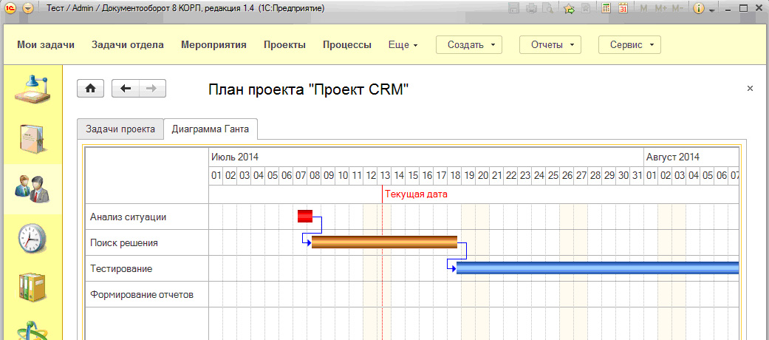Click the info help icon
This screenshot has height=340, width=769.
click(698, 9)
